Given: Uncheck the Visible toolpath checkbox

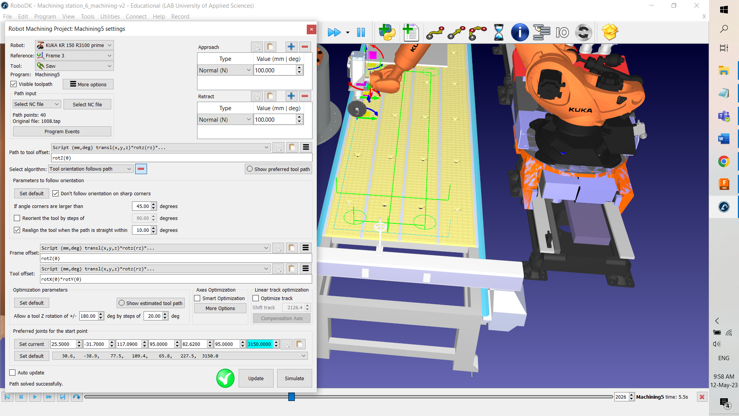Looking at the screenshot, I should 14,84.
